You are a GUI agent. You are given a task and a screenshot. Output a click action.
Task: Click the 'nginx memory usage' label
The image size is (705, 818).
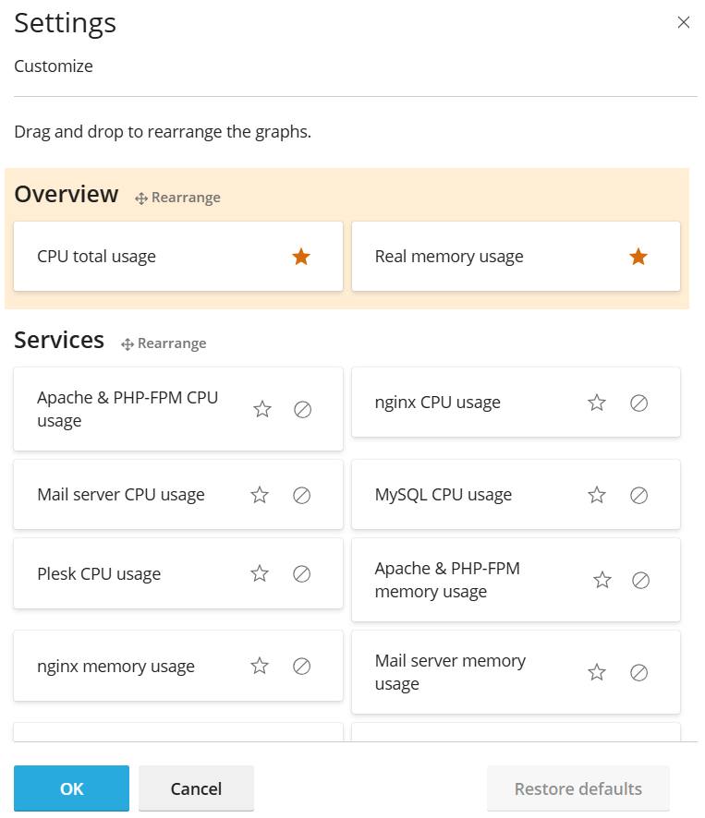point(115,667)
